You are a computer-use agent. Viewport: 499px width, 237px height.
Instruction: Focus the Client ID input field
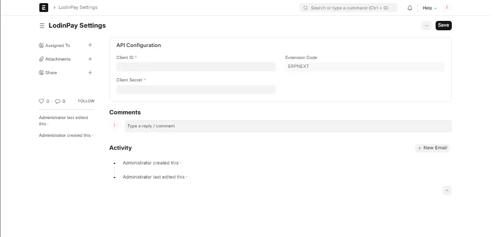tap(196, 67)
